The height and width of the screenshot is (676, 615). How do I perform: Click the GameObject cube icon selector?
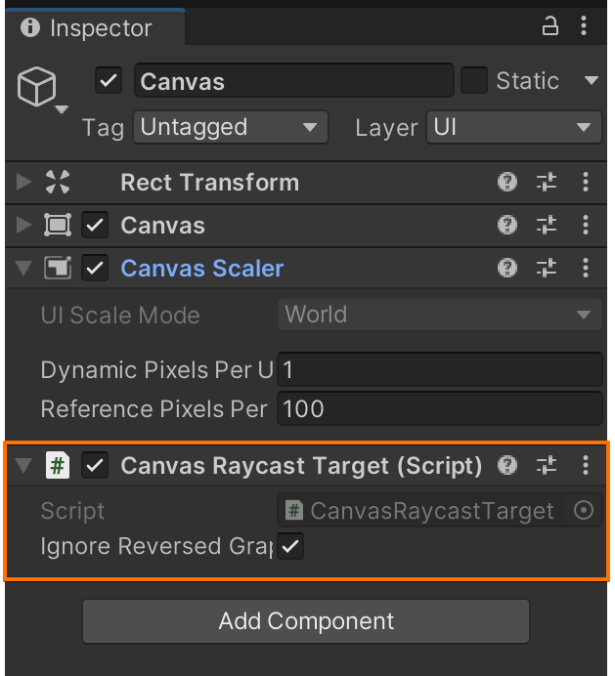(x=37, y=89)
